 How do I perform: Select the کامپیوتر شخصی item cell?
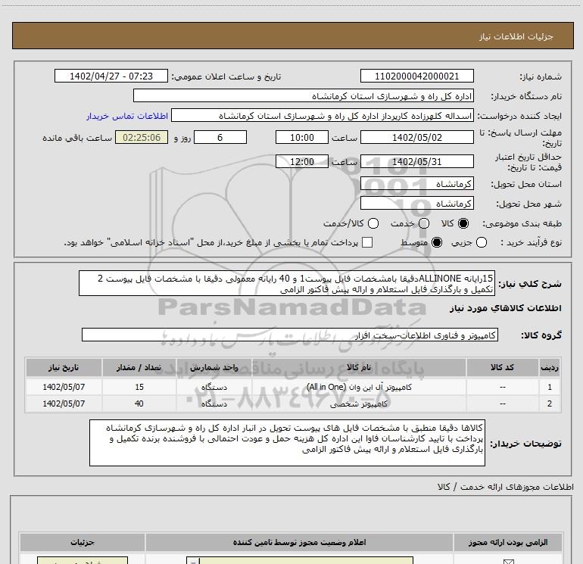(x=359, y=404)
